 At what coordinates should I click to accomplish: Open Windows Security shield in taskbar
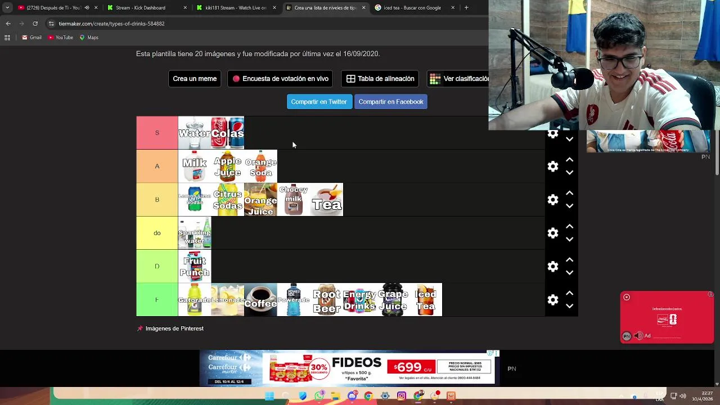[x=303, y=396]
